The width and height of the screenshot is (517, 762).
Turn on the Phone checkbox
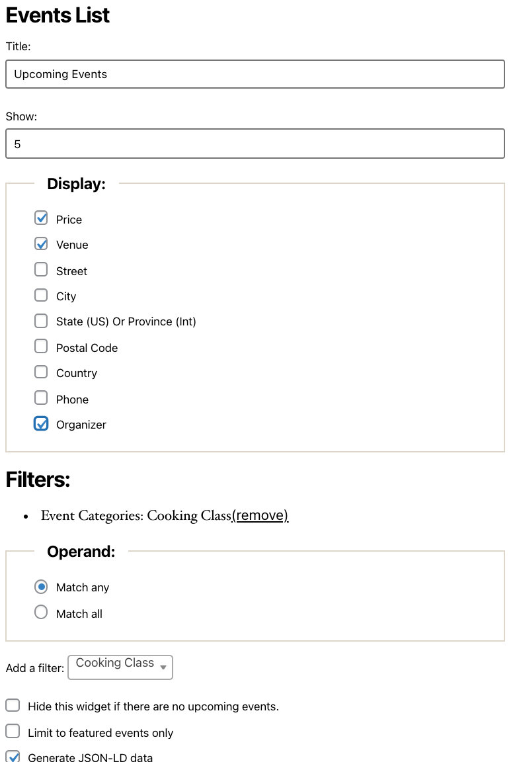coord(41,398)
